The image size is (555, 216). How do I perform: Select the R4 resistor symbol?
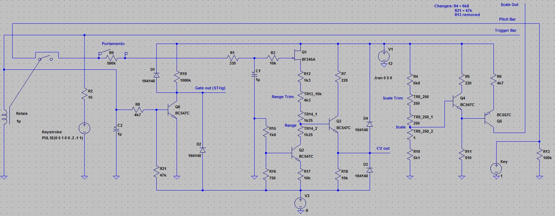tap(410, 79)
